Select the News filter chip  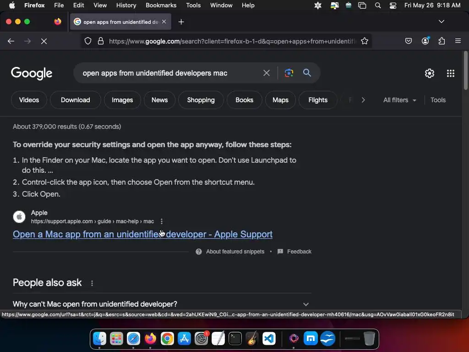point(159,100)
